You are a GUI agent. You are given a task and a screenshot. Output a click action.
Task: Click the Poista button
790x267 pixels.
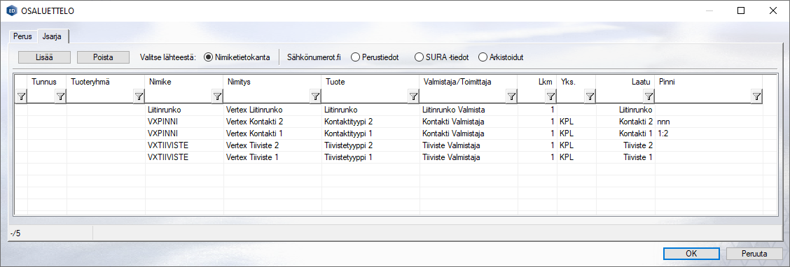point(103,57)
